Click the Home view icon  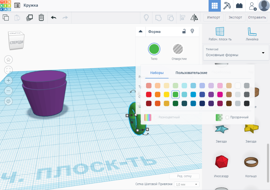pos(9,59)
